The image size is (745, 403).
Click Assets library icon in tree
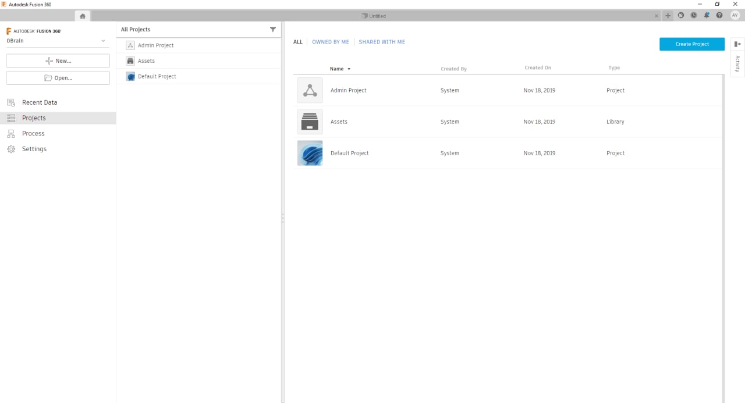130,61
